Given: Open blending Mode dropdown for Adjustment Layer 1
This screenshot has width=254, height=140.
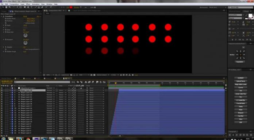Looking at the screenshot, I should click(50, 88).
